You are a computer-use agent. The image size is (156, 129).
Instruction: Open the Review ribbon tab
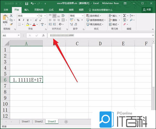(x=71, y=10)
